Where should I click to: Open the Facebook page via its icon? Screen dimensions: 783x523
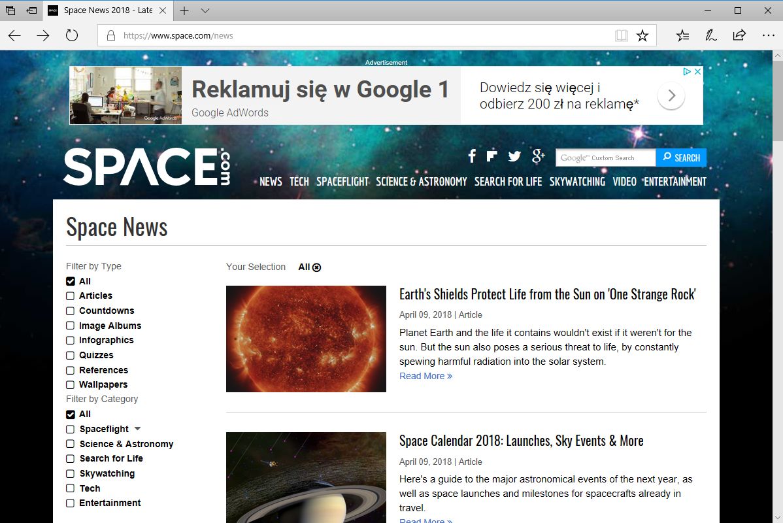coord(471,156)
